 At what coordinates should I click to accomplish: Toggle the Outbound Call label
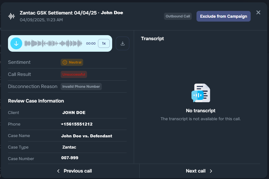tap(178, 16)
